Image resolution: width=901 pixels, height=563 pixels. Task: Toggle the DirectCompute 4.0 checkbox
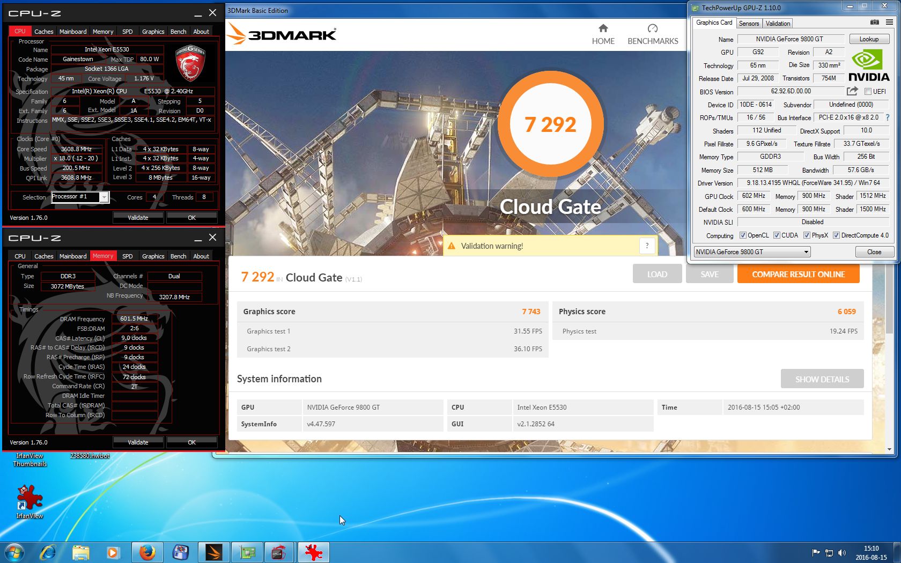pyautogui.click(x=836, y=235)
